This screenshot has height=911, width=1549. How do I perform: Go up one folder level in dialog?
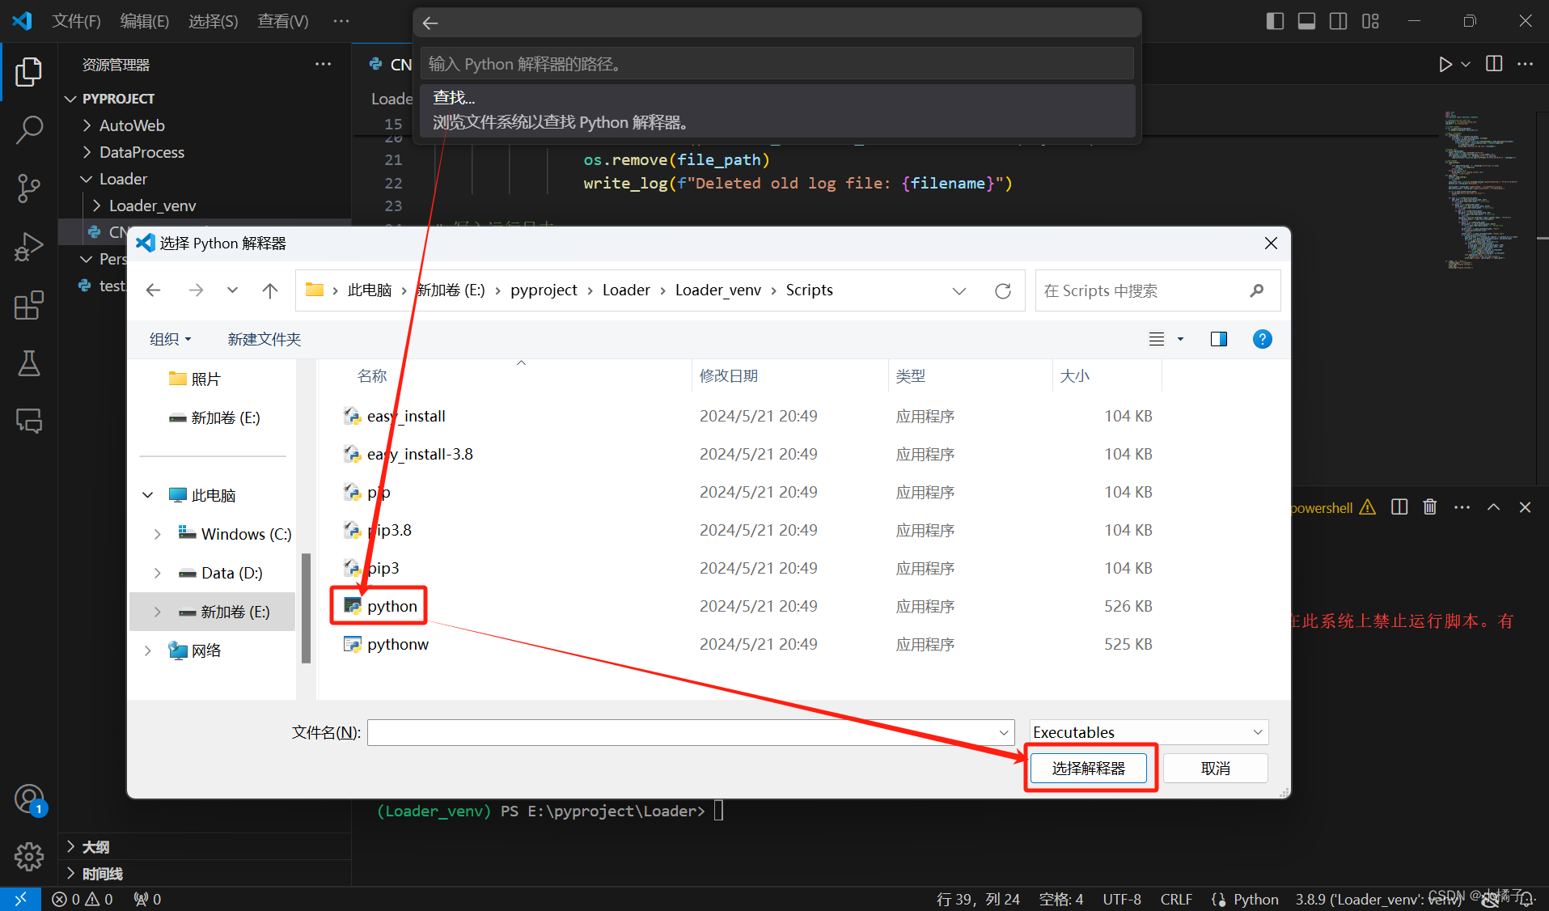pos(270,290)
